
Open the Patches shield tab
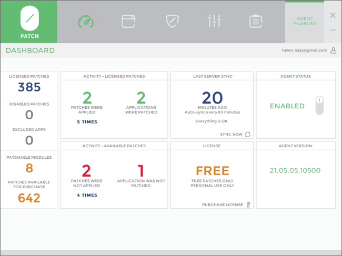(172, 22)
